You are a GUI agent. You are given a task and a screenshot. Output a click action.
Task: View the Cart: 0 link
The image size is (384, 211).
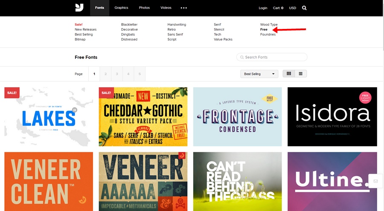pos(278,8)
